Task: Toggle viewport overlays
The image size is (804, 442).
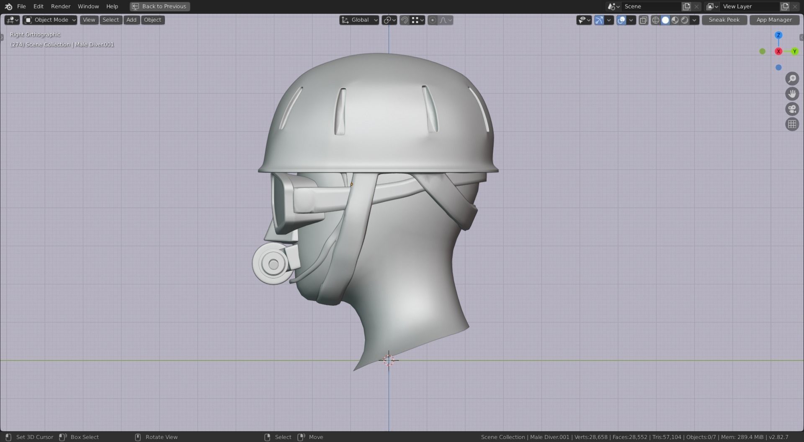Action: click(621, 20)
